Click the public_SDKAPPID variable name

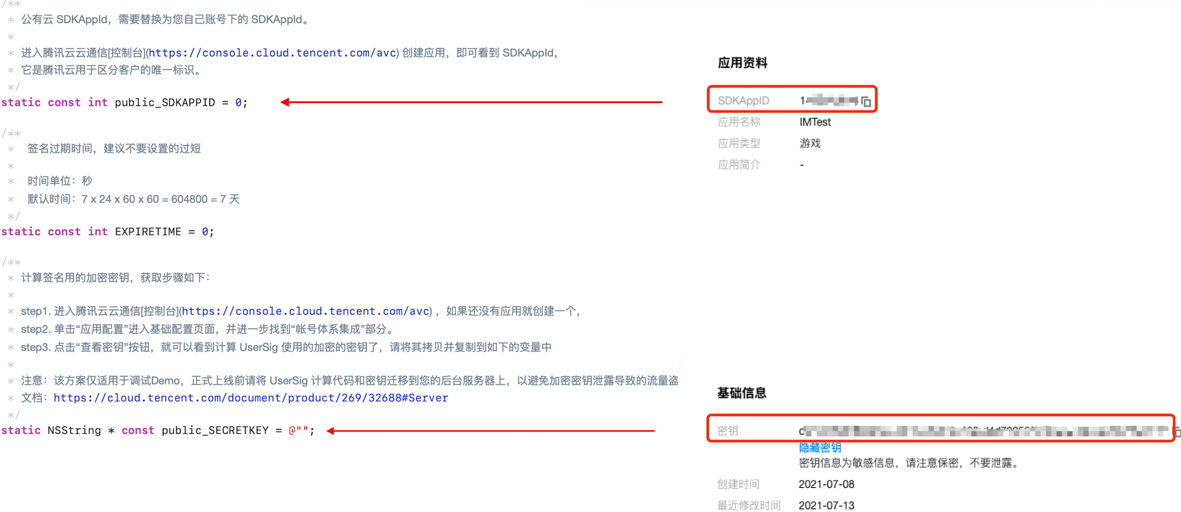click(164, 102)
